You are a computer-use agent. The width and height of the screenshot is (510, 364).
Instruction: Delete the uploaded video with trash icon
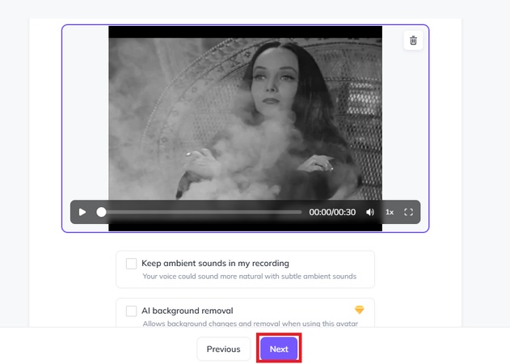pos(413,40)
